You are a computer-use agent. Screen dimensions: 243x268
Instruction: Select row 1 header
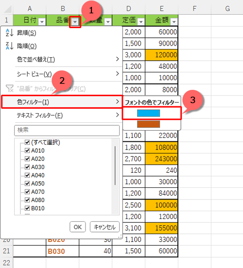pyautogui.click(x=6, y=20)
